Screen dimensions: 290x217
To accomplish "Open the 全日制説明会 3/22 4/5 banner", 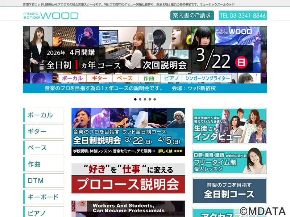I will click(x=128, y=132).
